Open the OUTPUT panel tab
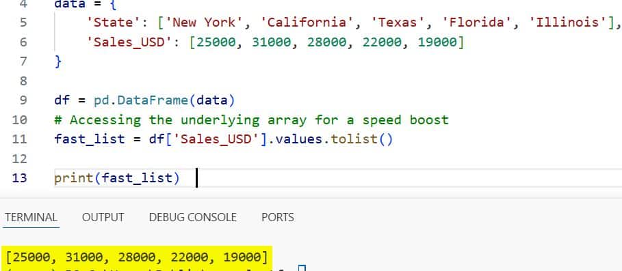622x271 pixels. pyautogui.click(x=103, y=217)
